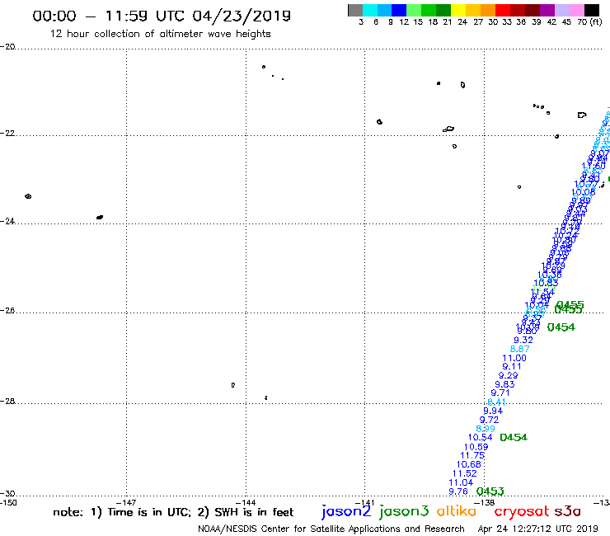Click the latitude label -28
Screen dimensions: 610x536
coord(7,401)
